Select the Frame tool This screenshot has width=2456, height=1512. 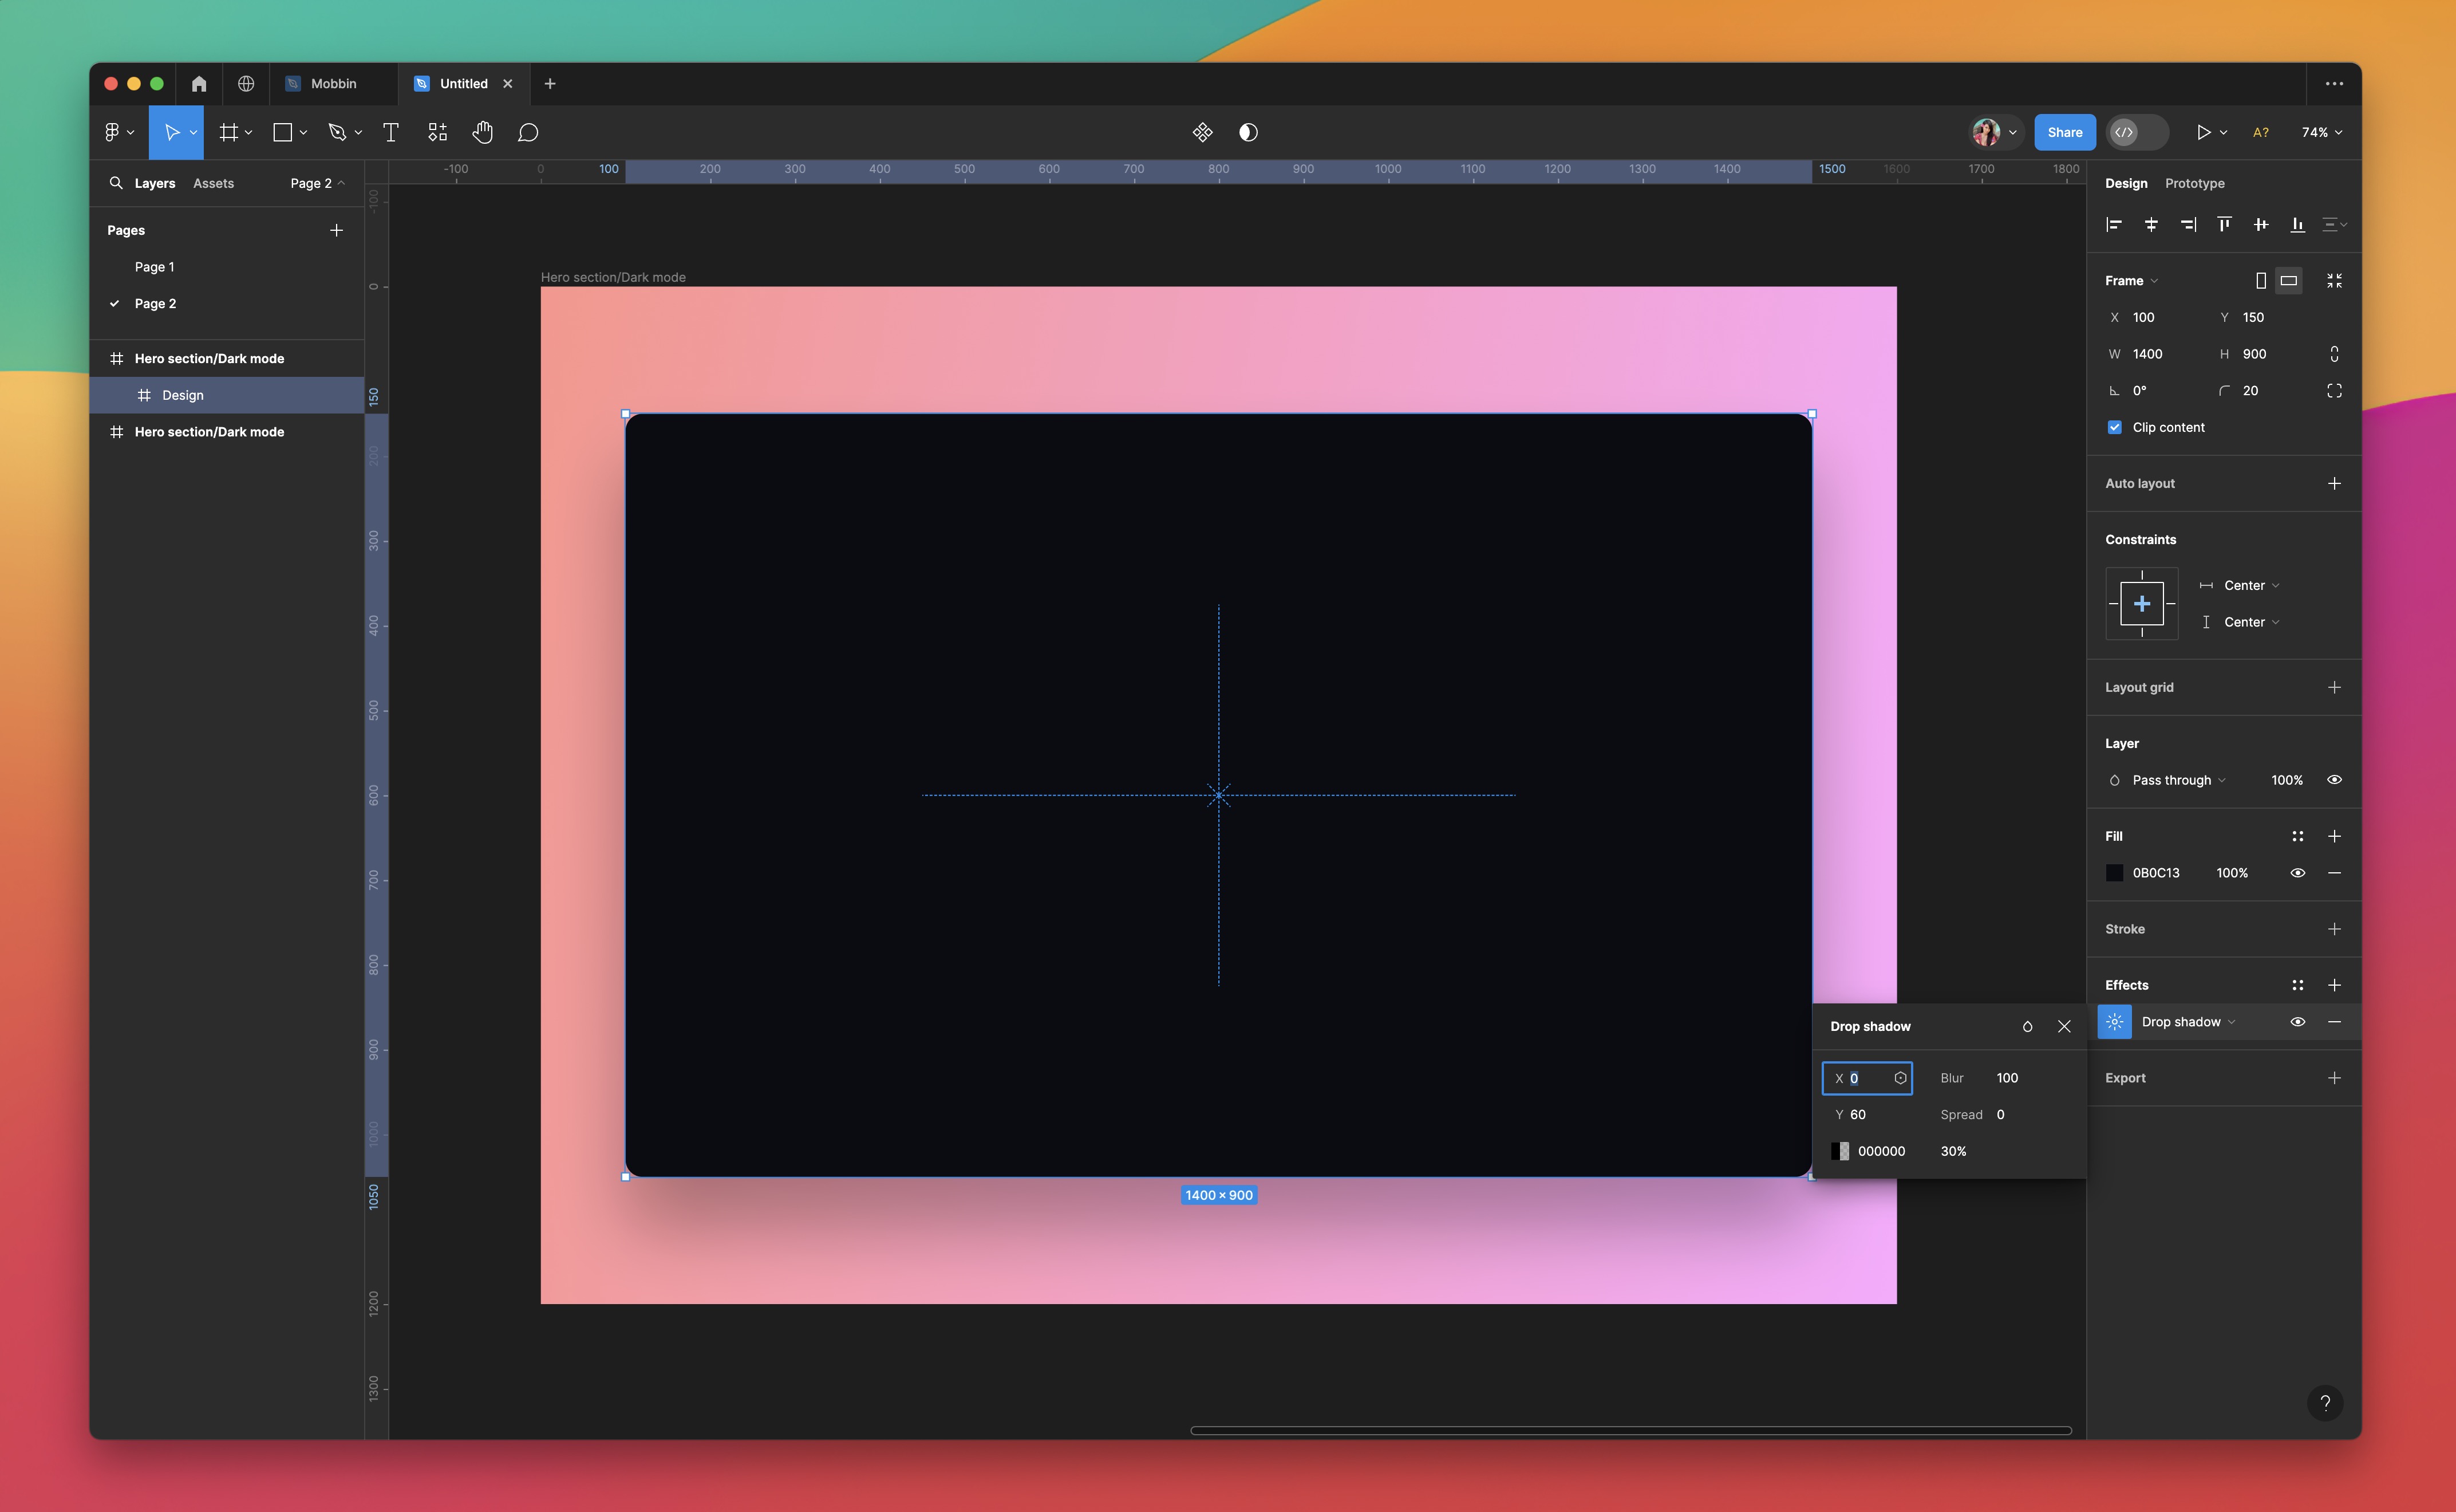point(229,131)
